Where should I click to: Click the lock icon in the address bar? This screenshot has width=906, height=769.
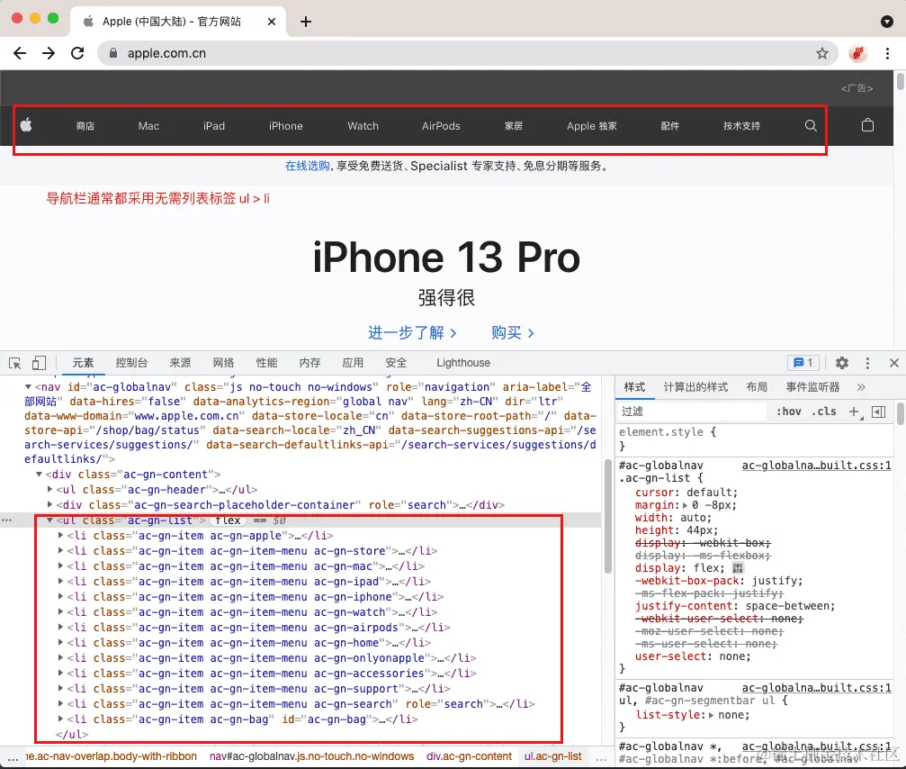pos(113,53)
